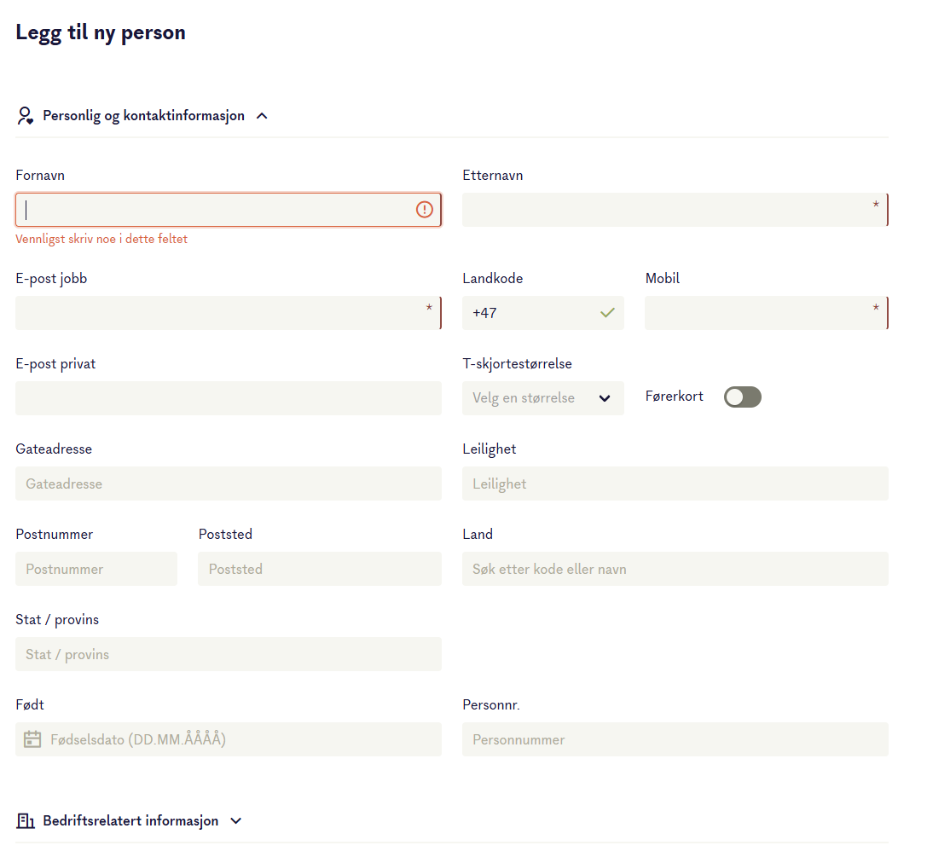Focus the Etternavn input field
927x863 pixels.
point(675,209)
